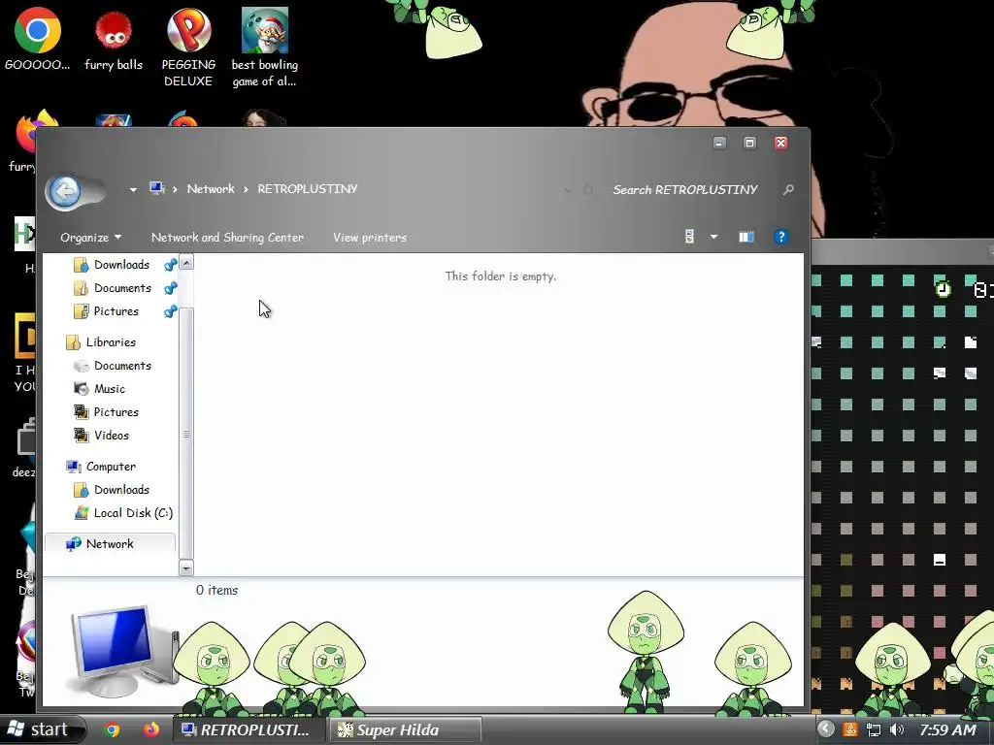Open the furry balls desktop icon
The image size is (994, 745).
click(x=114, y=39)
